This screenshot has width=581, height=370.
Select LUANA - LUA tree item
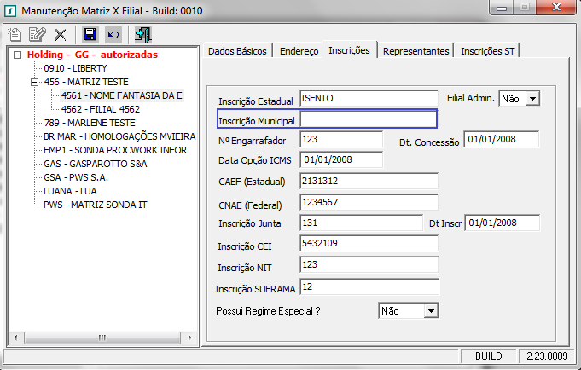point(70,192)
